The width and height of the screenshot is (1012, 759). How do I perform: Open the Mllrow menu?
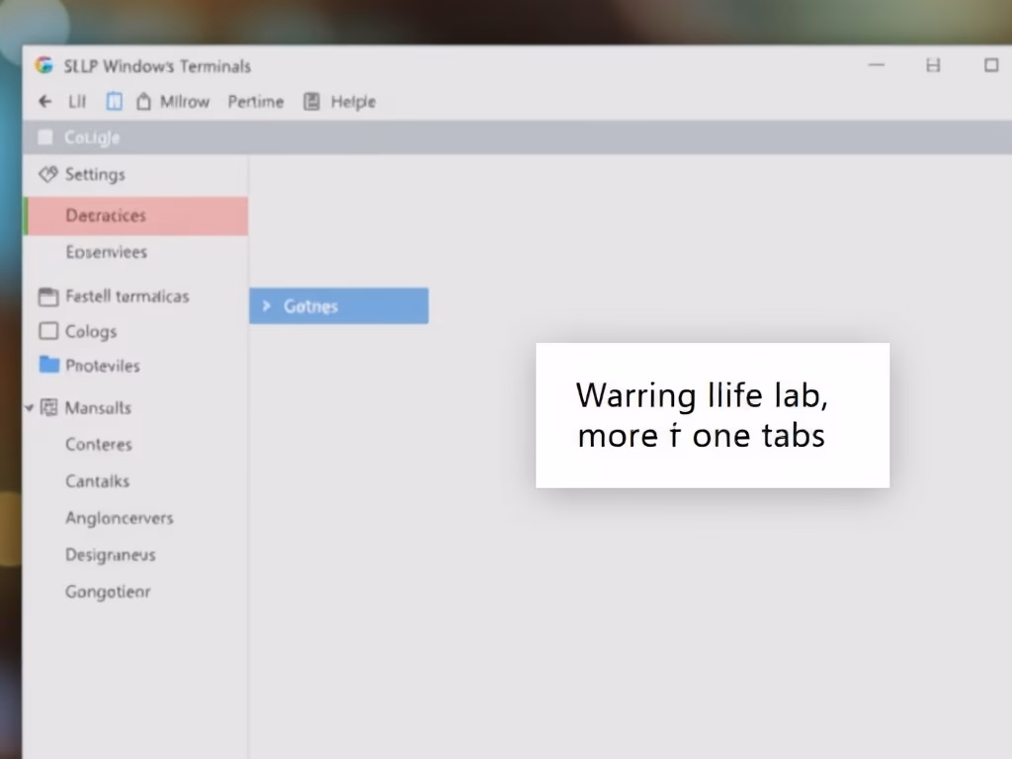tap(185, 102)
